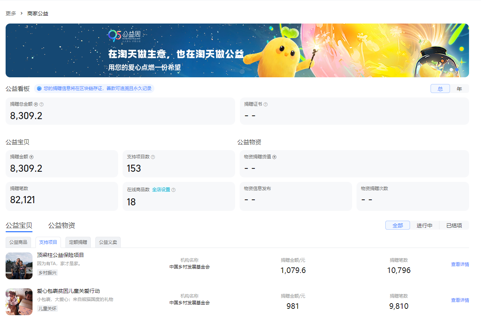Click the breadcrumb arrow after 更多
Viewport: 481px width, 323px height.
tap(22, 13)
